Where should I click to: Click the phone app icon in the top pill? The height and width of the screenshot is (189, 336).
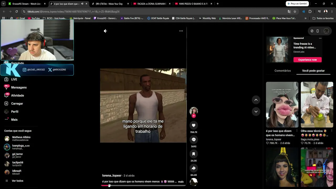[x=318, y=31]
